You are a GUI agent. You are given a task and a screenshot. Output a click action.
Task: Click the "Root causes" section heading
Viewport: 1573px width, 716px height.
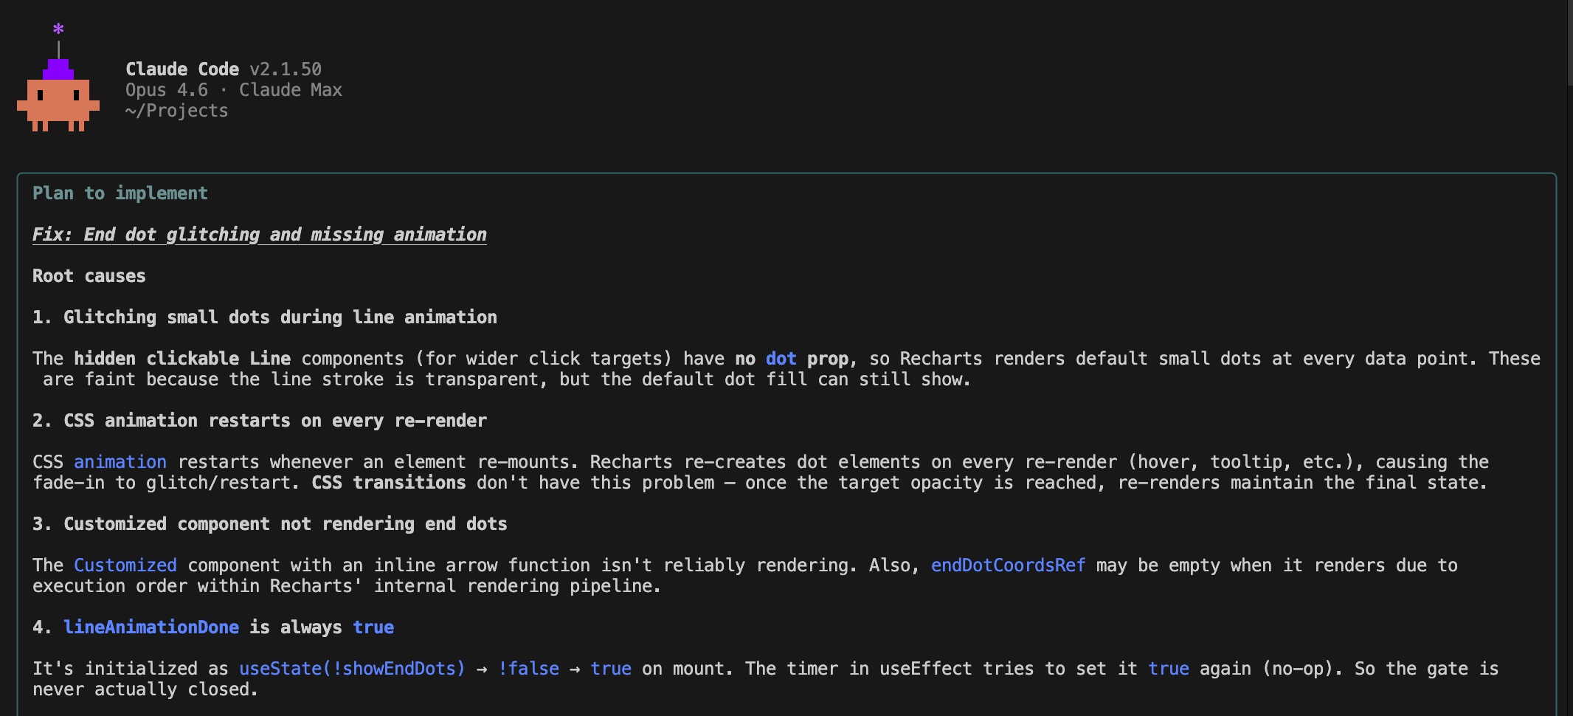point(89,275)
